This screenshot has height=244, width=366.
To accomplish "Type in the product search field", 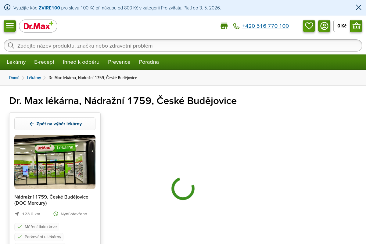I will click(x=183, y=46).
